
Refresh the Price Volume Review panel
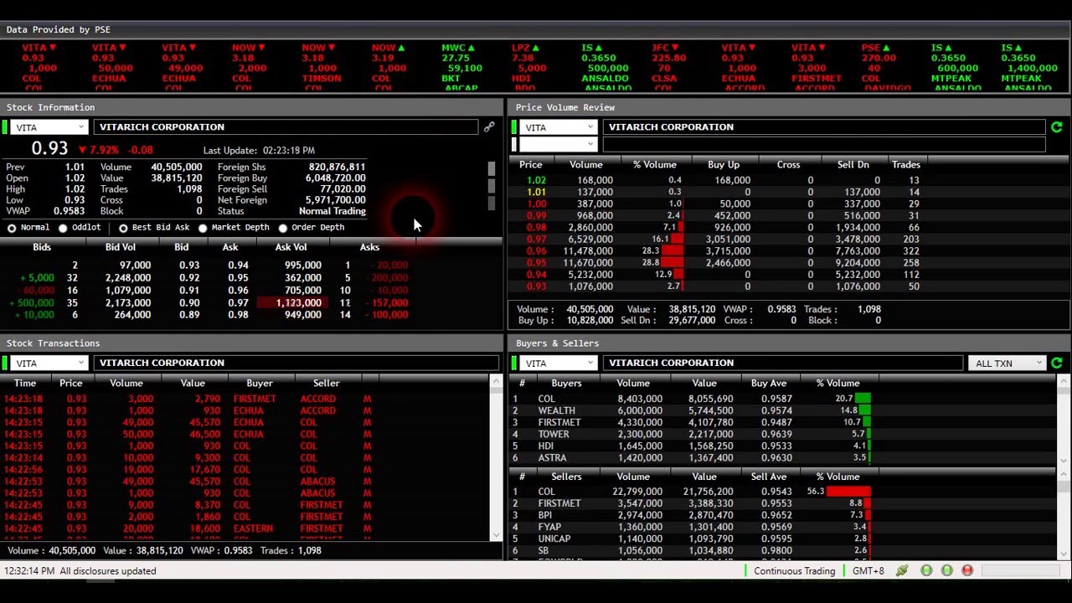[x=1057, y=127]
